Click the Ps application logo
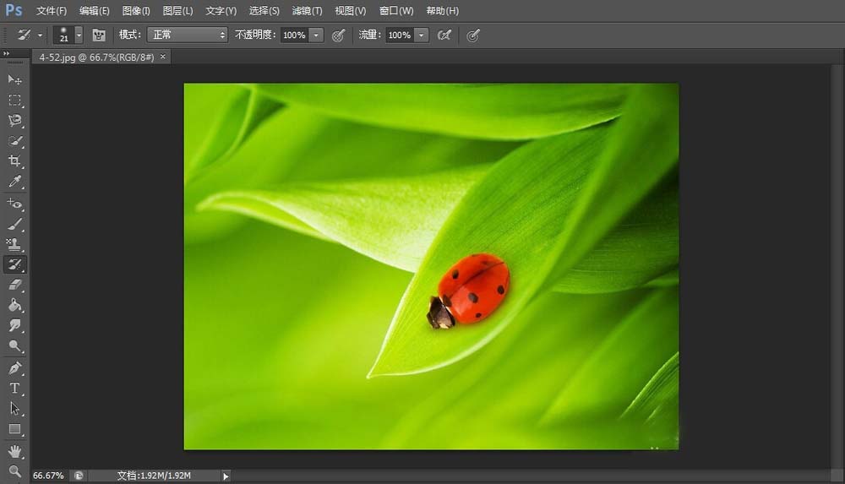845x484 pixels. 14,10
